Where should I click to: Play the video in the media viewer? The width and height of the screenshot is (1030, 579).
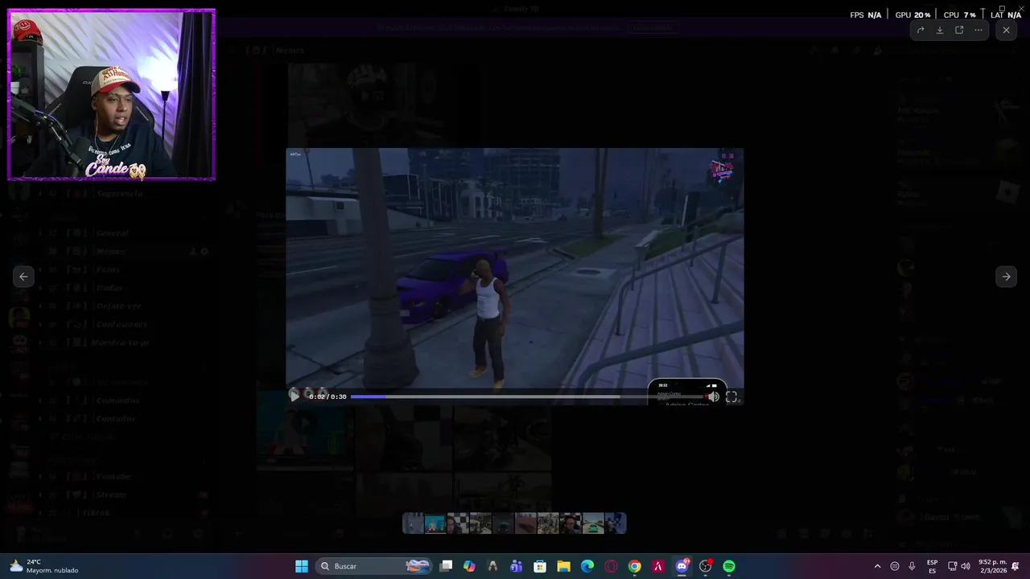coord(294,396)
